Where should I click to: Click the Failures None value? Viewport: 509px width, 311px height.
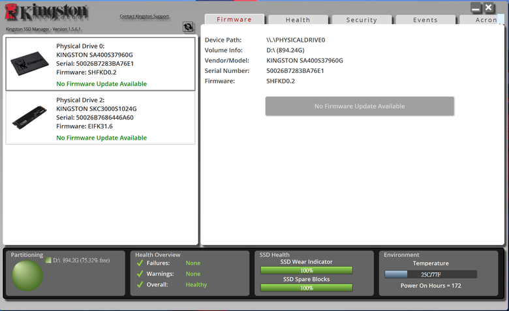point(193,263)
